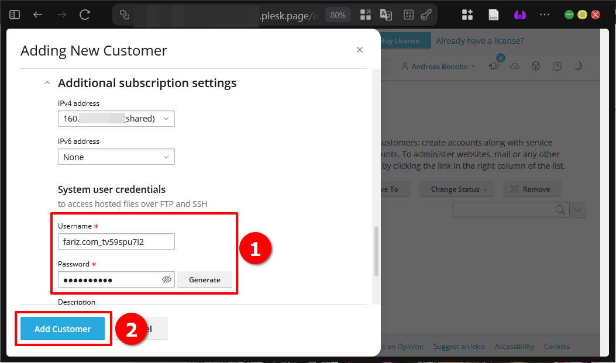Go back to the previous page
The image size is (616, 363).
pos(38,15)
